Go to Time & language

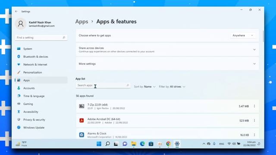pos(41,96)
